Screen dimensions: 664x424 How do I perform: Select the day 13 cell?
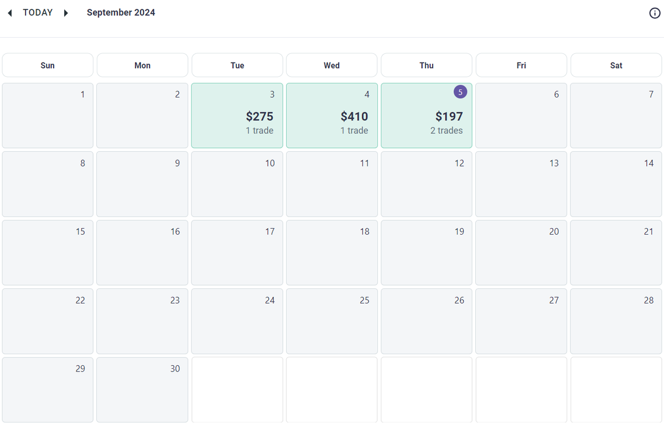coord(521,184)
